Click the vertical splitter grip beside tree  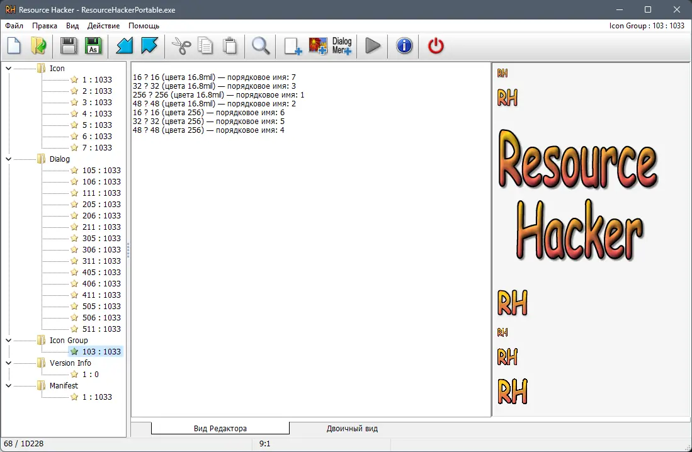click(128, 250)
